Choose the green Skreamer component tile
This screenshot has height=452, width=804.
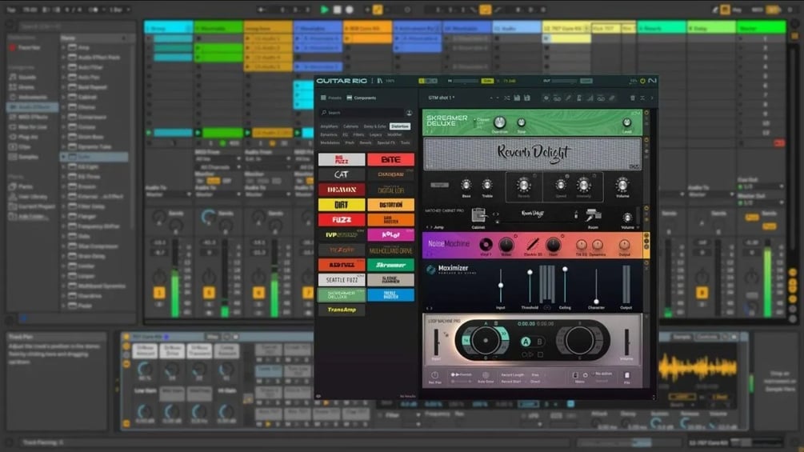390,265
